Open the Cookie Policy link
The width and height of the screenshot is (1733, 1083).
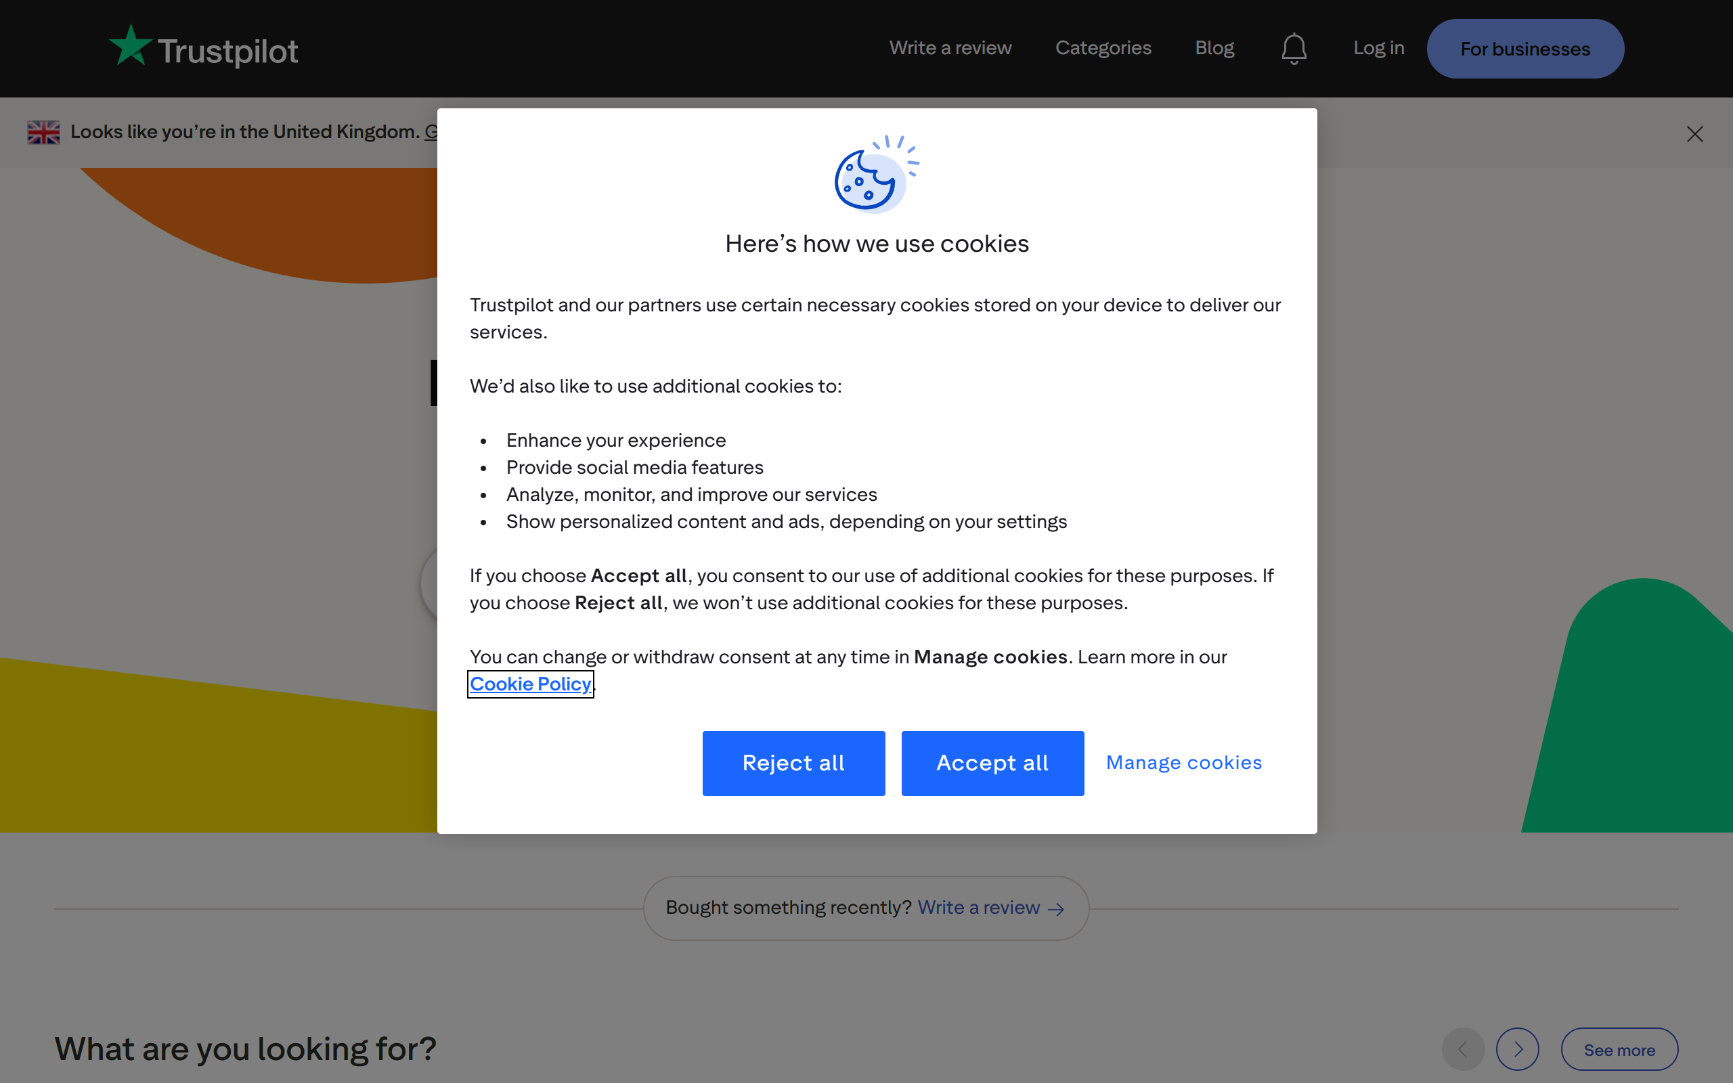(x=531, y=684)
